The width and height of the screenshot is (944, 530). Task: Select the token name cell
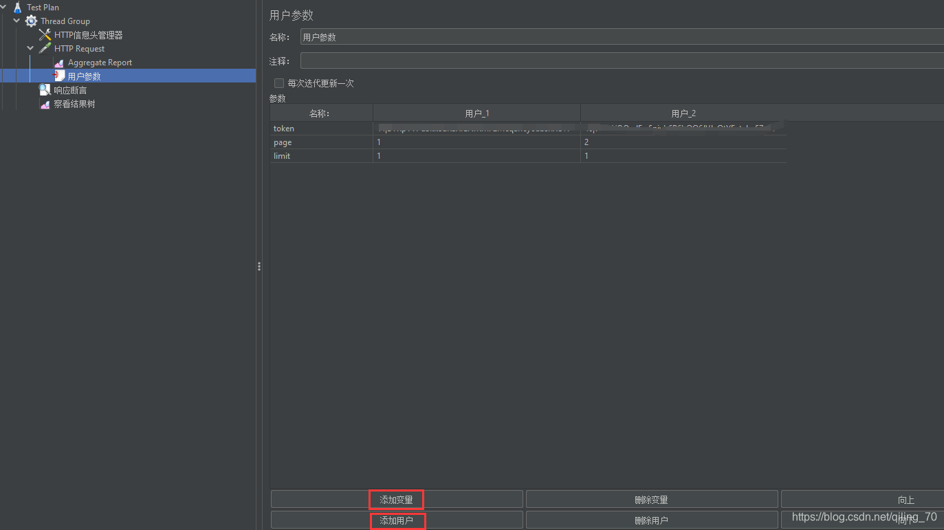pyautogui.click(x=321, y=129)
